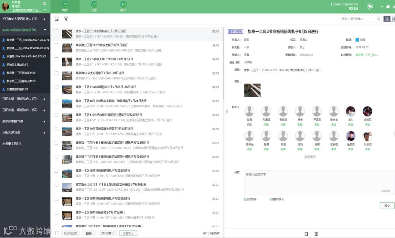
Task: Tick checkbox for 旗亭一工区5节底板钢筋绑扎于7月25日-26日进行
Action: click(x=57, y=87)
